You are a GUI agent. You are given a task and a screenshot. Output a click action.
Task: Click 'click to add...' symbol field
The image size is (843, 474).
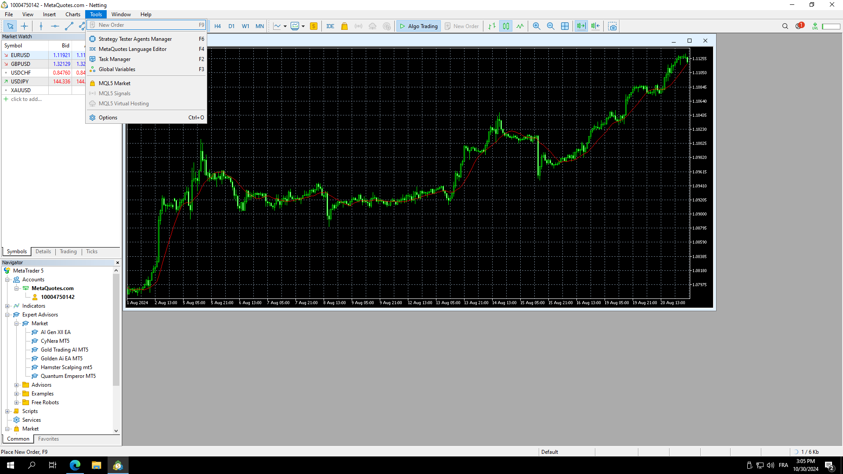pyautogui.click(x=26, y=99)
